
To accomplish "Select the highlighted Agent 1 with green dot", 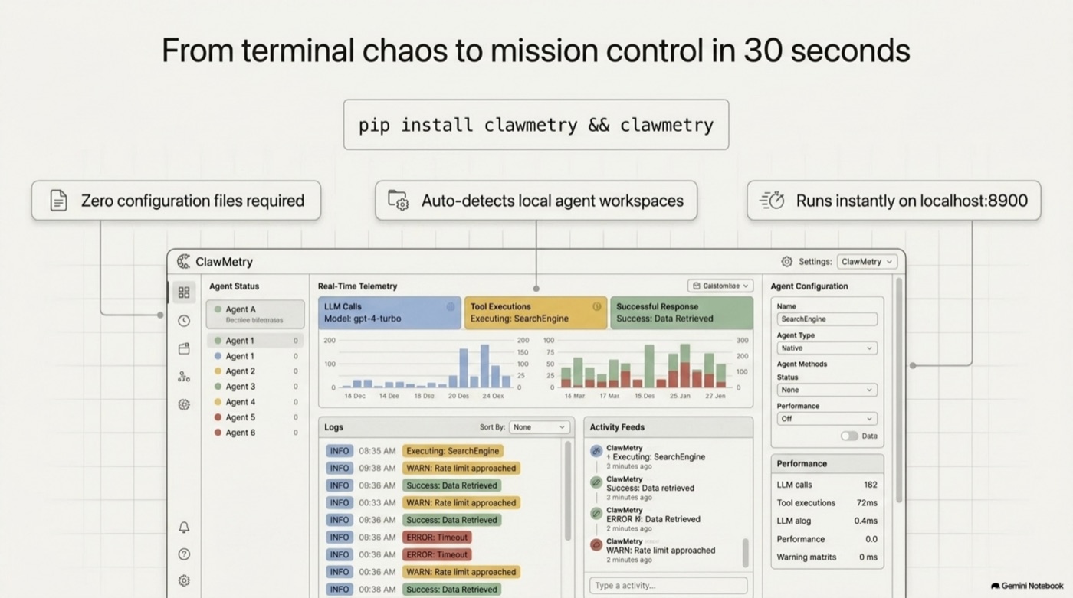I will coord(255,341).
